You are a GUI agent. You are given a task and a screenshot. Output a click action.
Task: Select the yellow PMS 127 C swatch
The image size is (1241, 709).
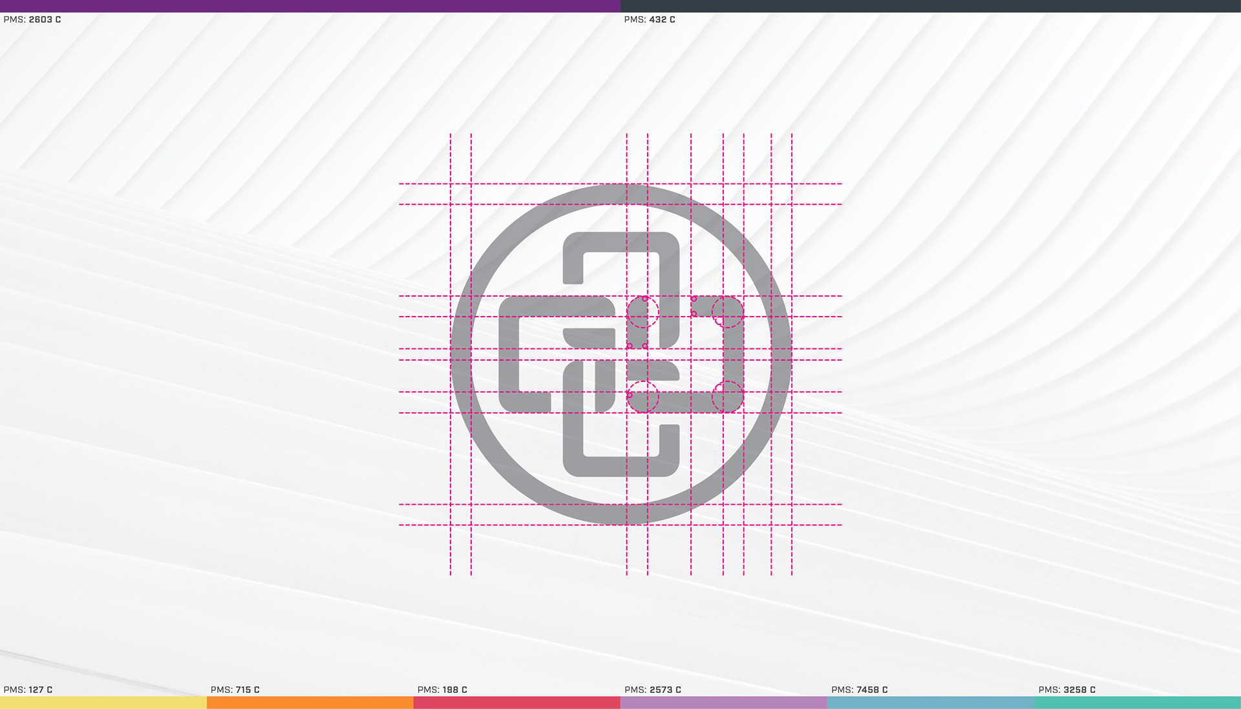pyautogui.click(x=103, y=703)
